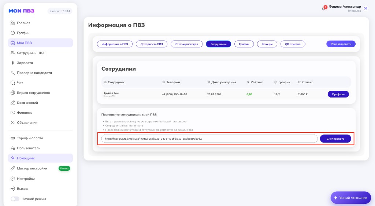Click the icon right of user name
This screenshot has height=206, width=375.
[x=366, y=8]
